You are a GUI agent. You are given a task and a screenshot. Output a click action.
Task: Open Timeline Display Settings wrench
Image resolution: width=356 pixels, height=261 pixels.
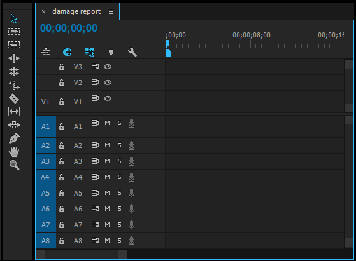point(132,52)
